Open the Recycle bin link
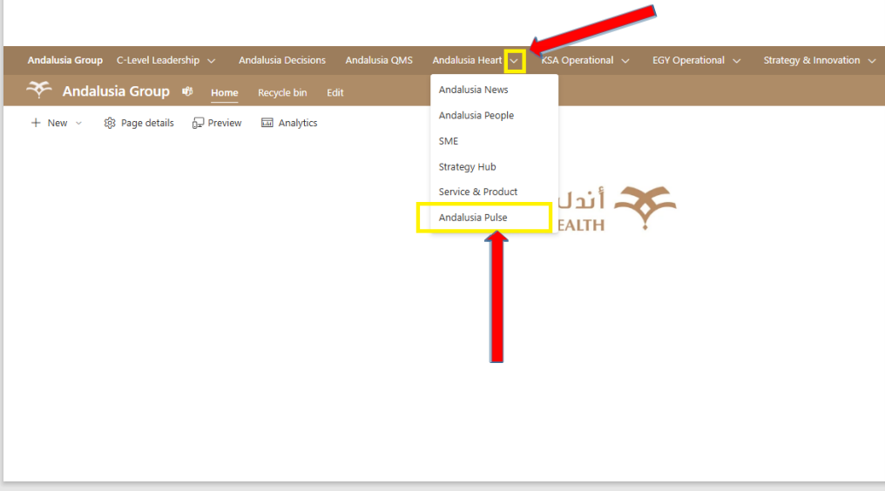 [282, 93]
